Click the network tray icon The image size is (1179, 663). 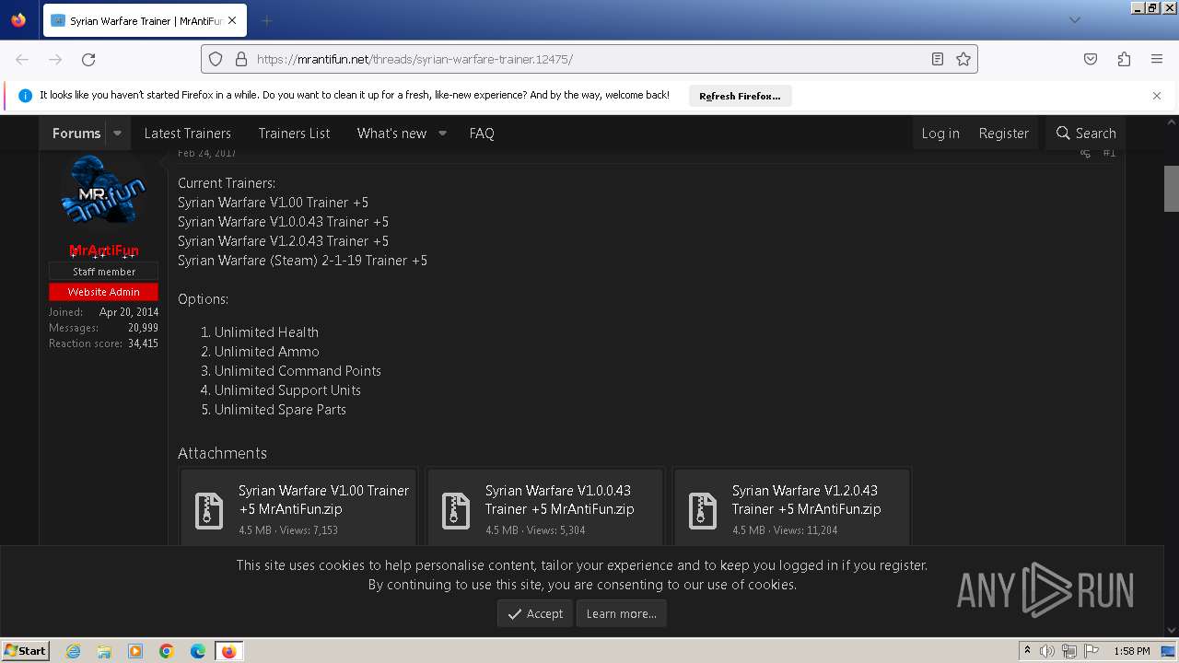[x=1068, y=651]
